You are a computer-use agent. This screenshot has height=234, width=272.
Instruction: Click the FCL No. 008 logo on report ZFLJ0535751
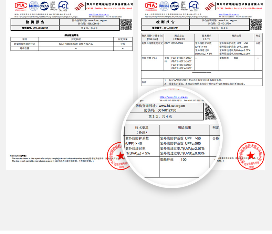[193, 6]
